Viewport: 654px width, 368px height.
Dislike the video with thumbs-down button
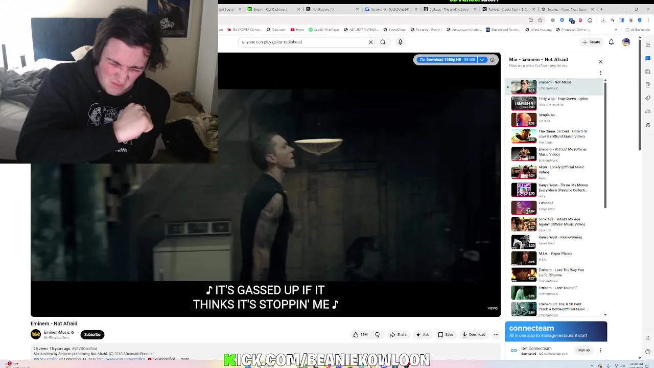[x=378, y=335]
